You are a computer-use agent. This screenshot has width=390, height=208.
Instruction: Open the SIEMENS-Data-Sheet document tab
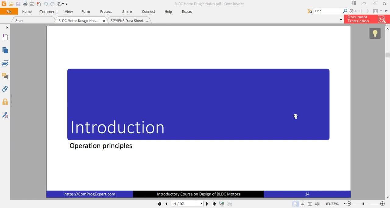[129, 21]
